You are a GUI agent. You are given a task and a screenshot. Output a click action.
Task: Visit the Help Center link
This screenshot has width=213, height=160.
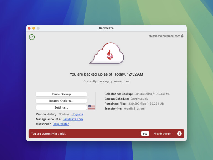coord(61,124)
